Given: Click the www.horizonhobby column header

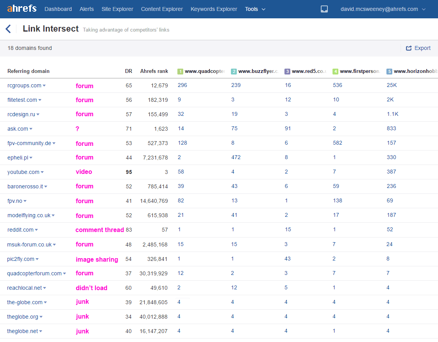Looking at the screenshot, I should 416,71.
